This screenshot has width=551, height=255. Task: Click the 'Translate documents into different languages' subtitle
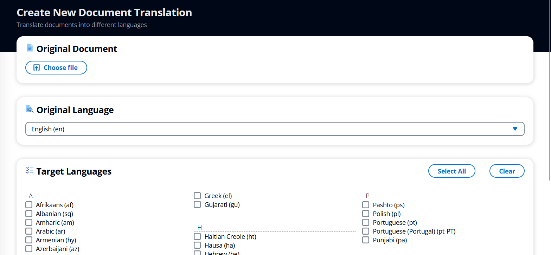pyautogui.click(x=82, y=25)
